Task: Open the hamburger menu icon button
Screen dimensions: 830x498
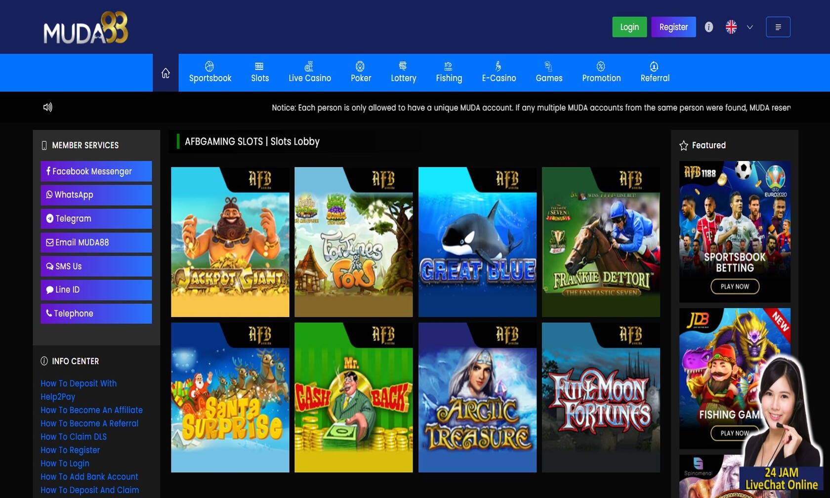Action: coord(778,27)
